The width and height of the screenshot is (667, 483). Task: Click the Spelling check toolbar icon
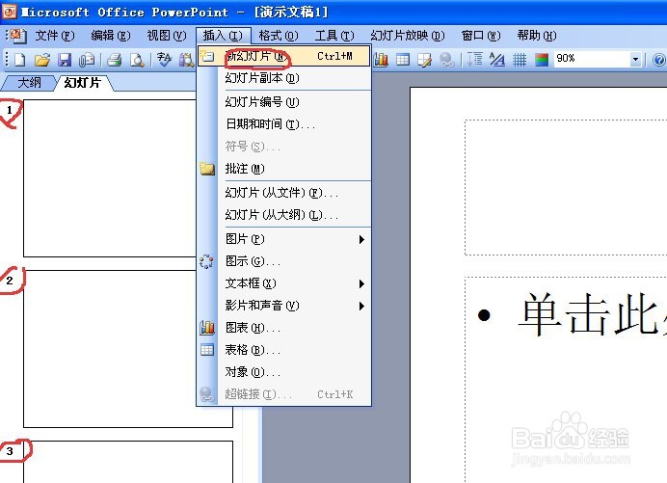tap(164, 60)
